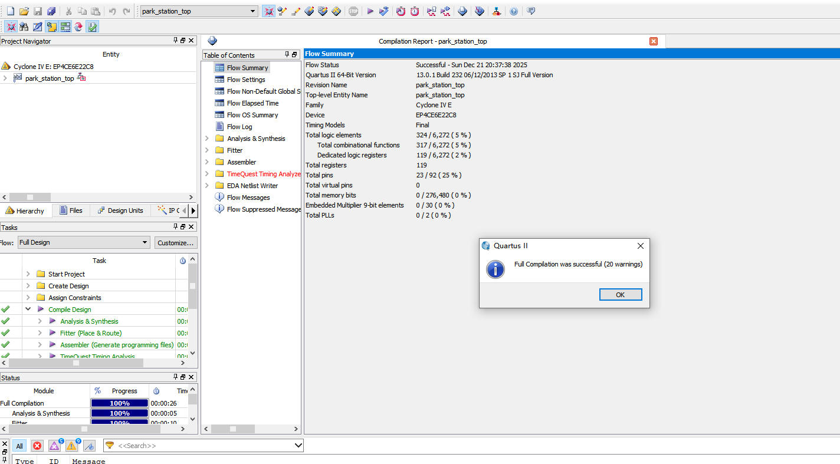Expand the TimeQuest Timing Analyzer folder
840x464 pixels.
click(x=207, y=174)
